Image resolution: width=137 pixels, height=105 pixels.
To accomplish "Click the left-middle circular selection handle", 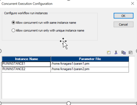I will [x=0, y=51].
